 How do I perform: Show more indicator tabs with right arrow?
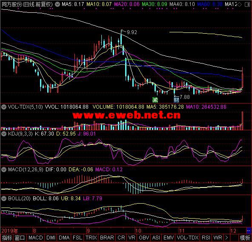(x=226, y=237)
